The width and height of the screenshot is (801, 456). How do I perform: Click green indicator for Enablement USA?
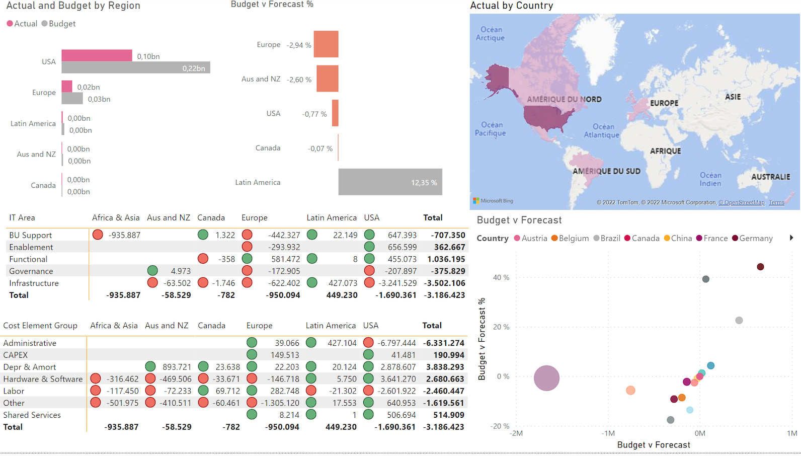pyautogui.click(x=369, y=247)
